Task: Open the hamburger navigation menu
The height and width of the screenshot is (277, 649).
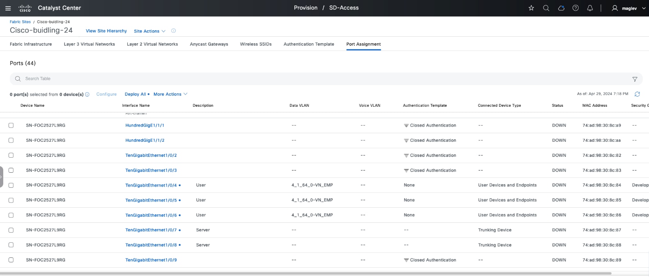Action: coord(8,8)
